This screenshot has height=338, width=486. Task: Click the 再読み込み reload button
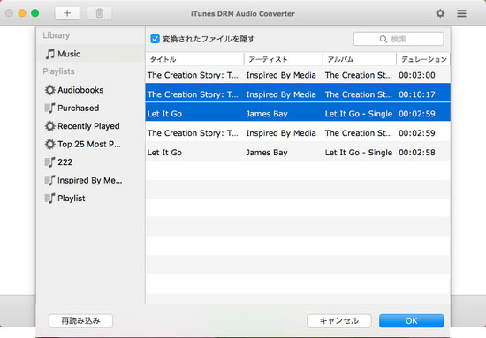[80, 320]
